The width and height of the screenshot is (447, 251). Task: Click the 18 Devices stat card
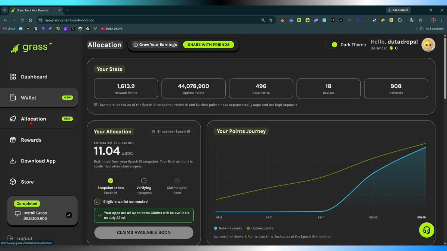click(328, 89)
